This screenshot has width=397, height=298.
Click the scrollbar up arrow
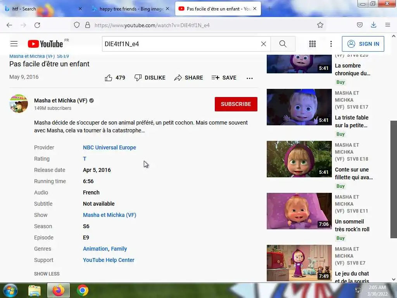(x=394, y=36)
